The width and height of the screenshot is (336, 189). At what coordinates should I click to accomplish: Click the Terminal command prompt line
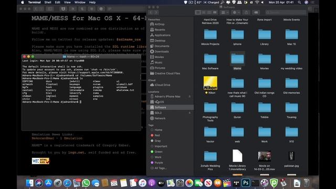[x=51, y=102]
